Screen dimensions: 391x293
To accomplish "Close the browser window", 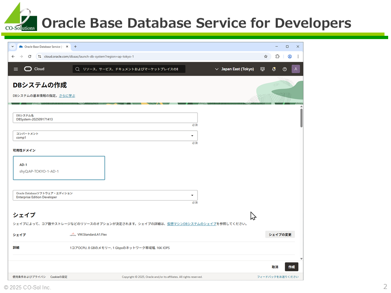I will (298, 46).
